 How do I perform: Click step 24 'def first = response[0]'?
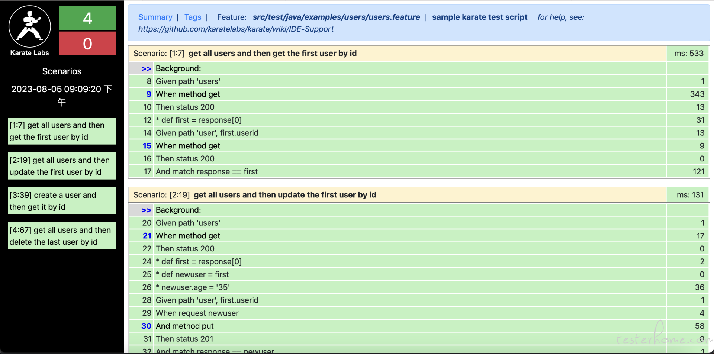(x=410, y=262)
